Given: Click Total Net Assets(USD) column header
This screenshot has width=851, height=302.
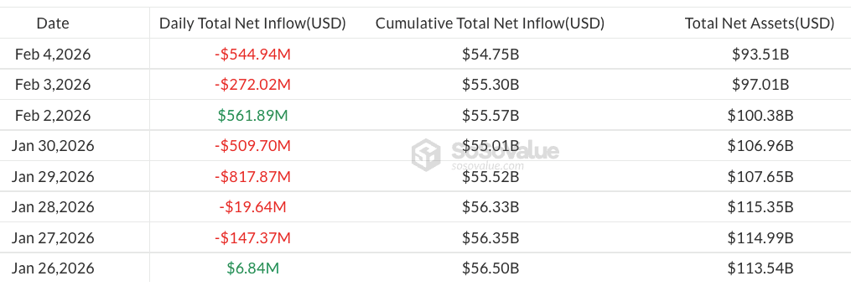Looking at the screenshot, I should coord(760,23).
